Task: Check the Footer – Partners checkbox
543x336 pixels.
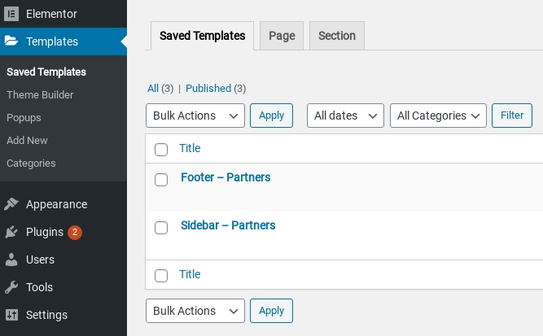Action: 161,179
